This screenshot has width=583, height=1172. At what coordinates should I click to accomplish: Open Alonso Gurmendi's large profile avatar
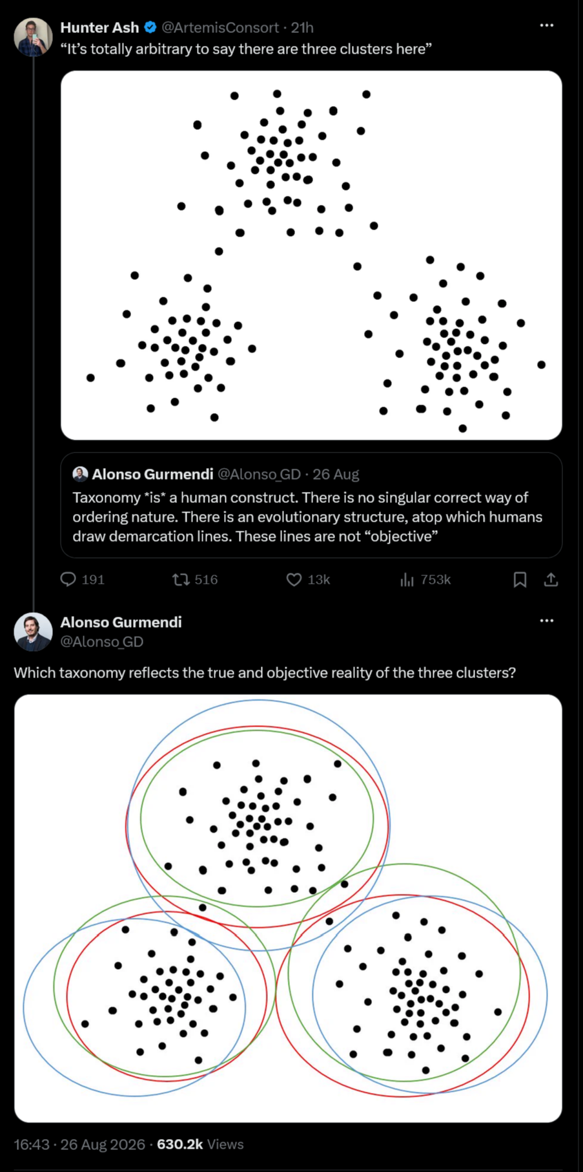pyautogui.click(x=33, y=632)
